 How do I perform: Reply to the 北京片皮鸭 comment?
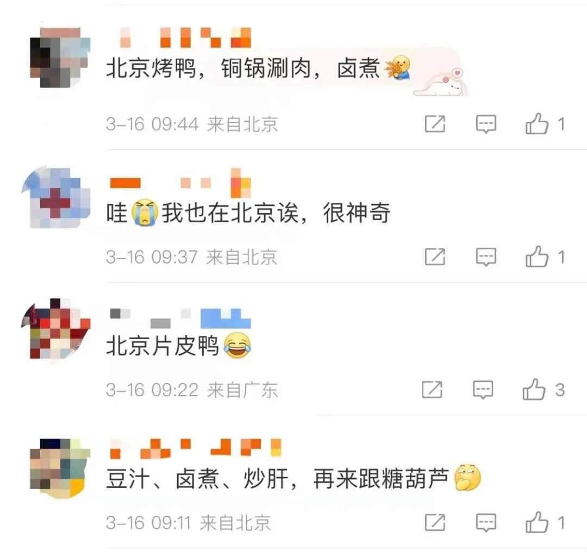483,390
